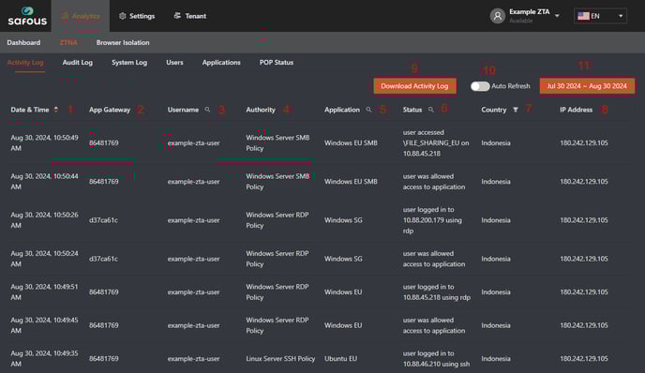Click 'user logged in to 10.88.46.210 using ssh'
Screen dimensions: 645x373
point(436,359)
